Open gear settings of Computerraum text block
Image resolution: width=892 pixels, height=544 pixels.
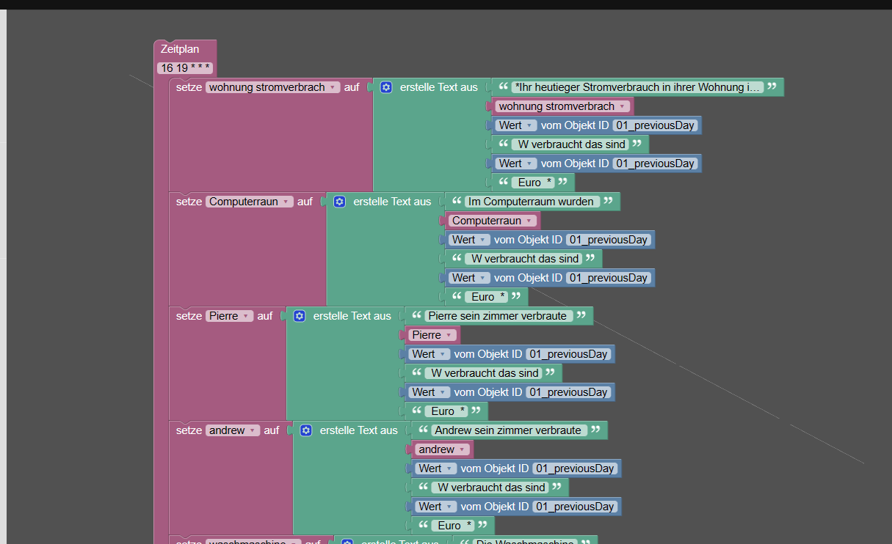click(x=339, y=202)
